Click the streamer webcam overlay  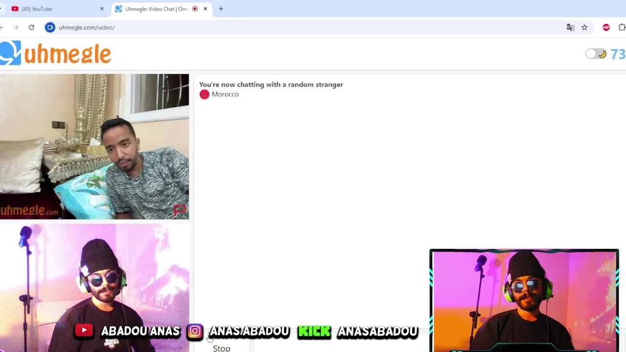pos(524,301)
